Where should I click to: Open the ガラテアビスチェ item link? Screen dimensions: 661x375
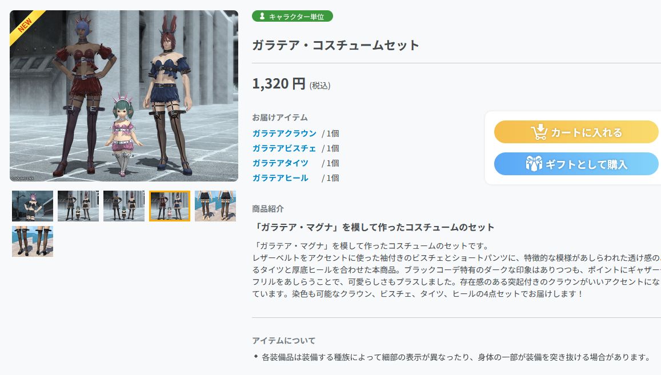(284, 148)
